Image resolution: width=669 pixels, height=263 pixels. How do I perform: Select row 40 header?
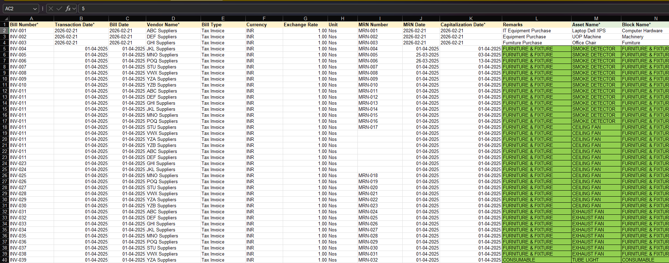[x=5, y=260]
